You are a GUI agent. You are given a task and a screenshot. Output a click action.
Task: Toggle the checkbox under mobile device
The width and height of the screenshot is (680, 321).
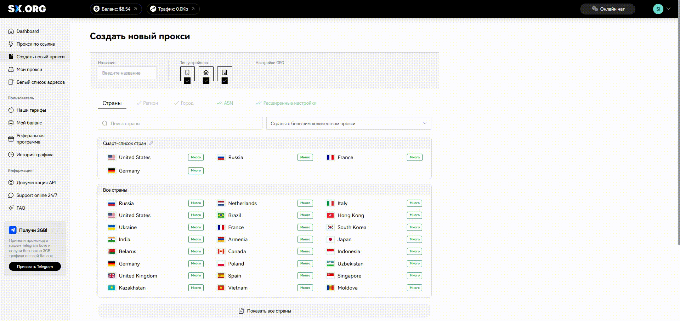(187, 81)
